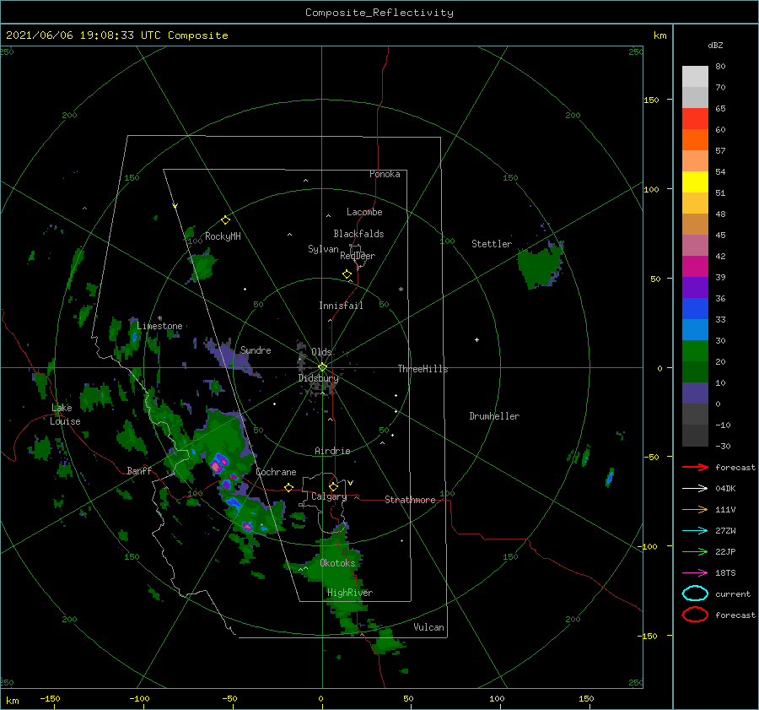Screen dimensions: 759x710
Task: Click the Didsbury town label
Action: pos(319,378)
